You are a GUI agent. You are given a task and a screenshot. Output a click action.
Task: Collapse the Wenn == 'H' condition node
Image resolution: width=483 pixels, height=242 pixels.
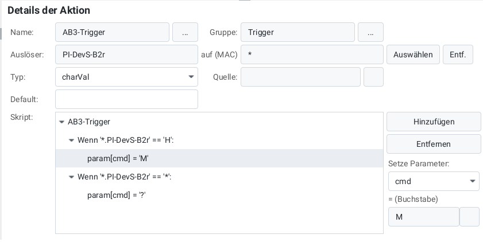[x=71, y=140]
